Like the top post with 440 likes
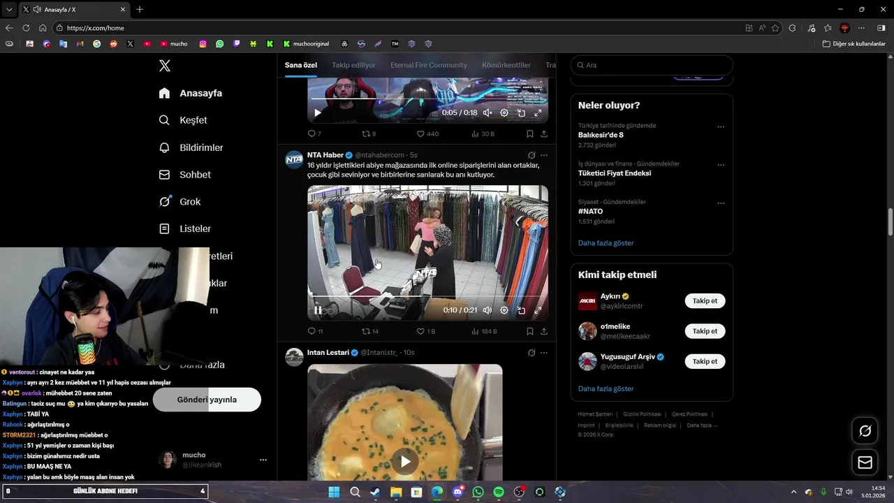The height and width of the screenshot is (503, 894). pos(427,133)
